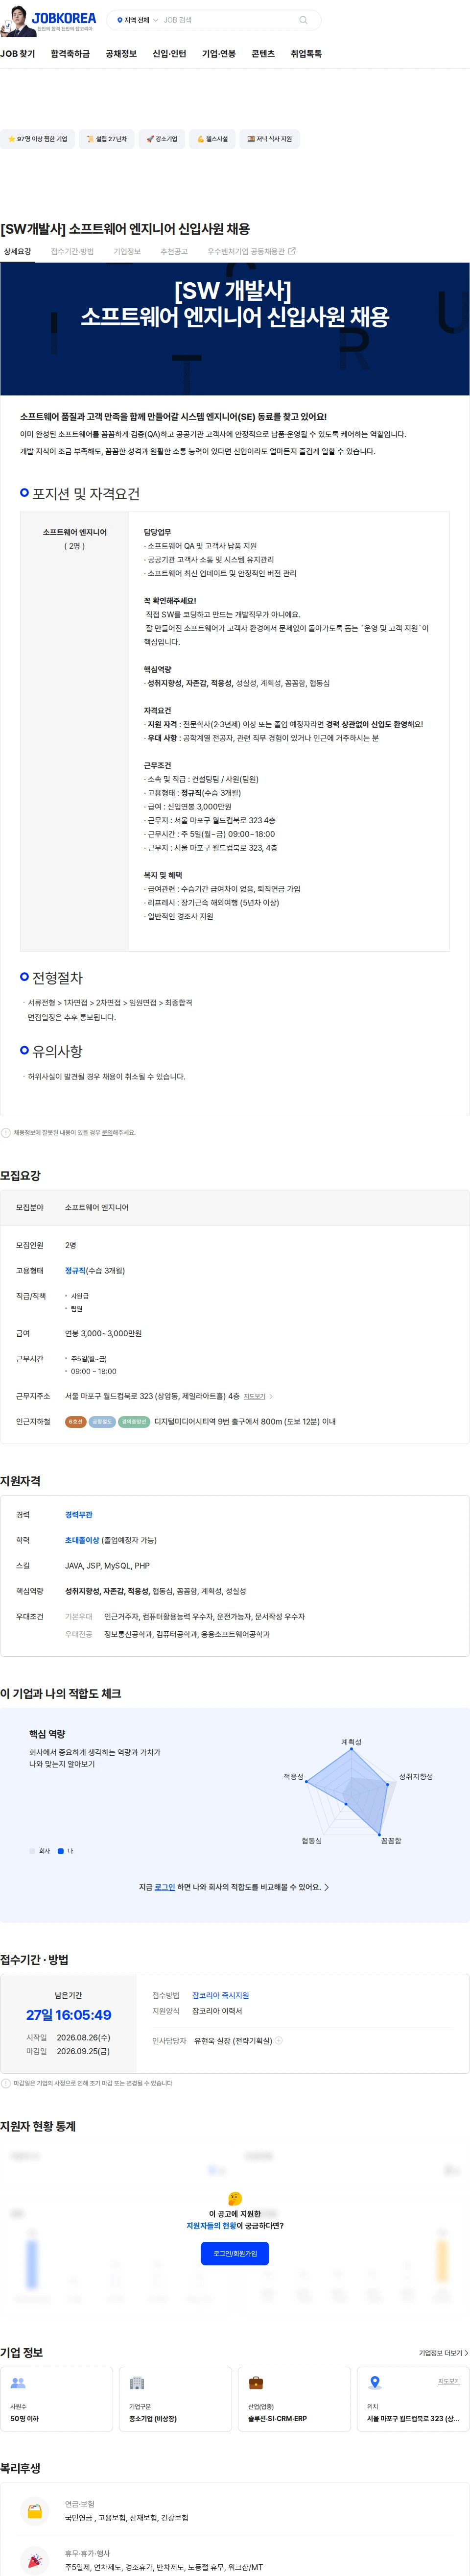Click the 나 legend marker

click(x=61, y=1851)
